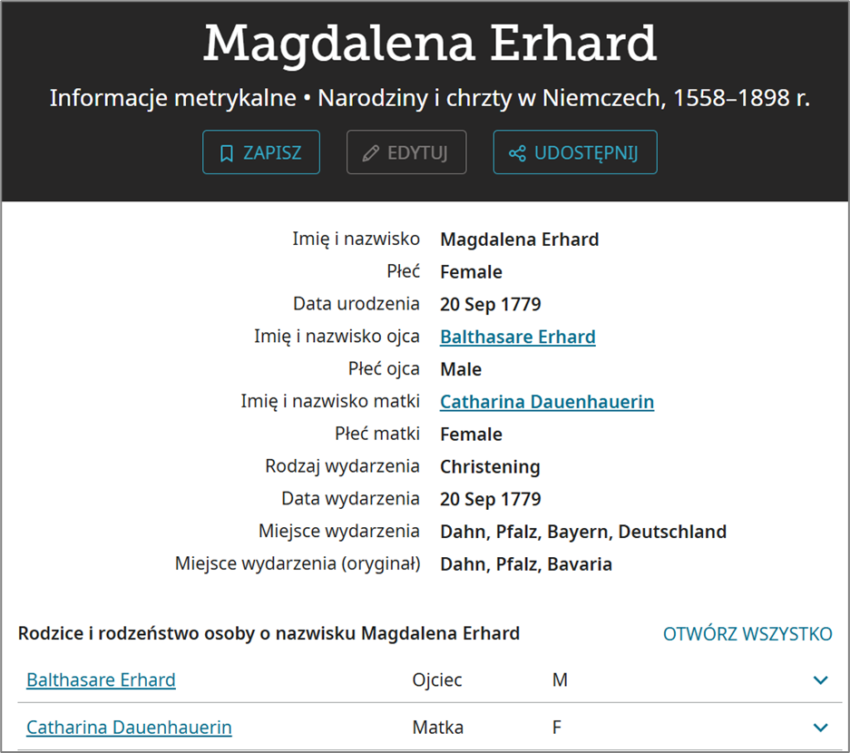This screenshot has height=753, width=850.
Task: Click the Data urodzenia value 20 Sep 1779
Action: click(x=491, y=304)
